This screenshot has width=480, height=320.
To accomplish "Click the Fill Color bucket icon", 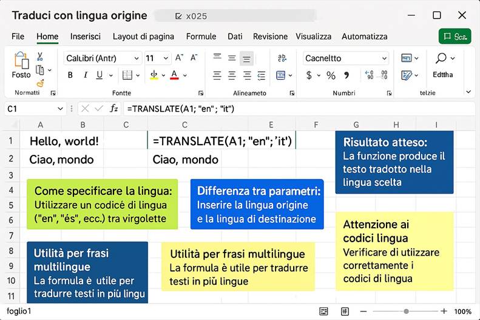I will click(x=154, y=75).
